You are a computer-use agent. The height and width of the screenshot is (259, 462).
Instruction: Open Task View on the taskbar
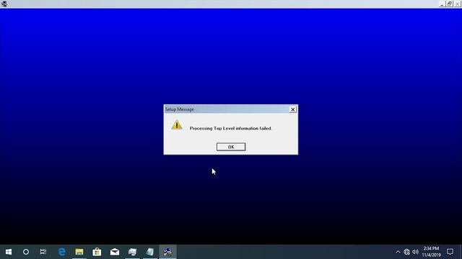[x=43, y=252]
